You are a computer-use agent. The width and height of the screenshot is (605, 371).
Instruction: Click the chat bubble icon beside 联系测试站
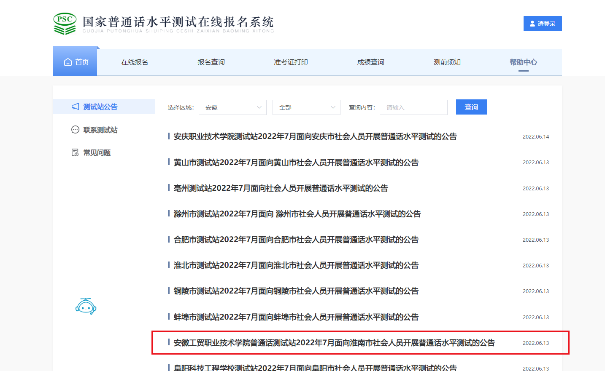tap(75, 130)
